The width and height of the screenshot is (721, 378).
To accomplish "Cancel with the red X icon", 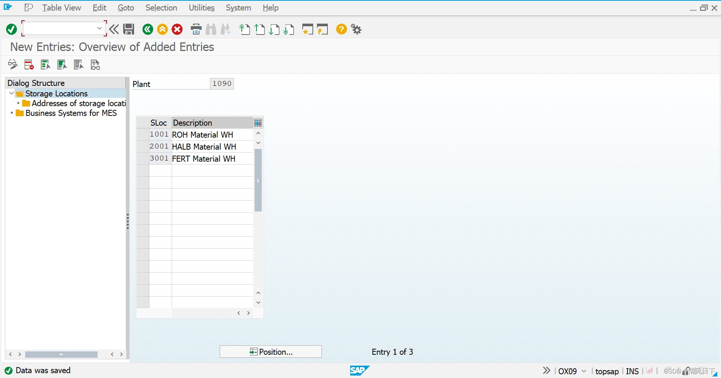I will point(177,29).
